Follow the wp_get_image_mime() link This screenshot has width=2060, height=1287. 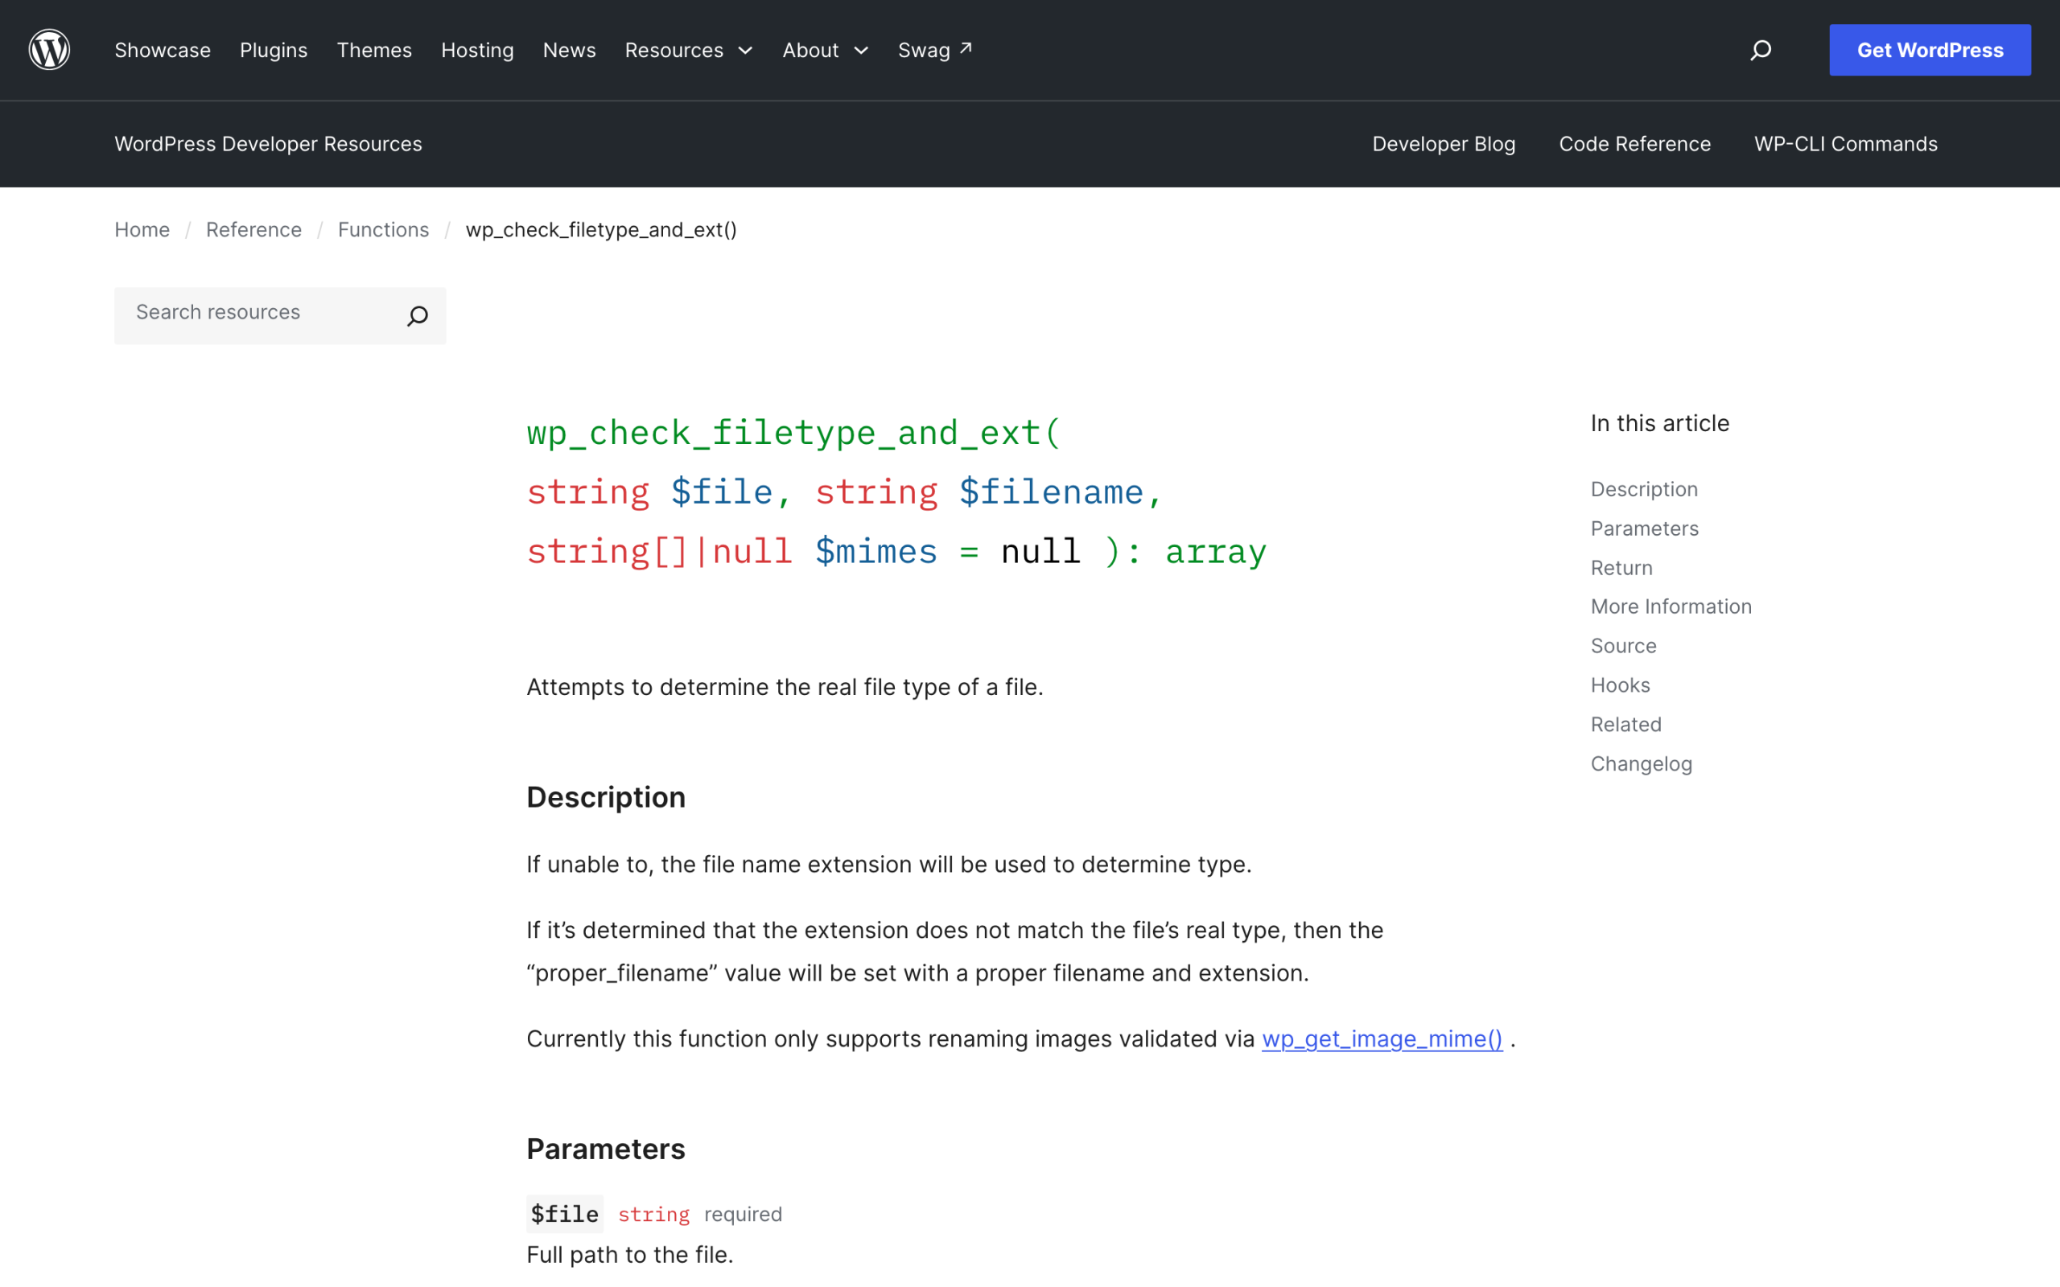point(1382,1038)
